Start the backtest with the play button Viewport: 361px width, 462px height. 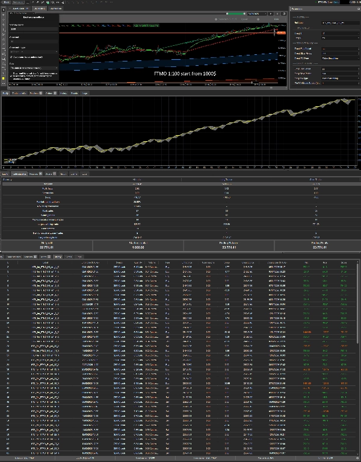(x=271, y=13)
